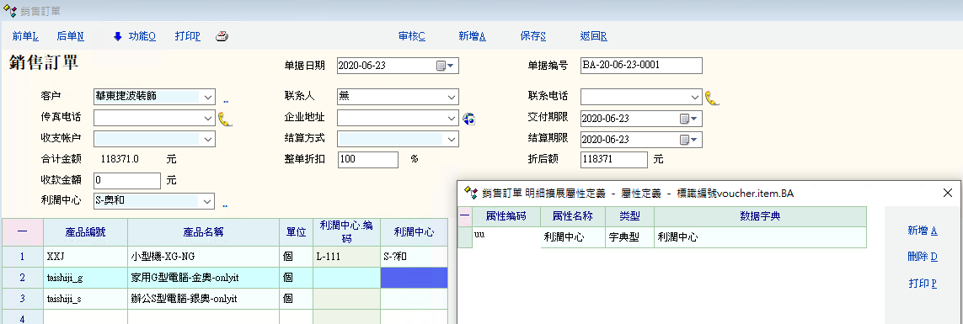963x324 pixels.
Task: Click the lookup dots next to 利潤中心 field
Action: (x=226, y=205)
